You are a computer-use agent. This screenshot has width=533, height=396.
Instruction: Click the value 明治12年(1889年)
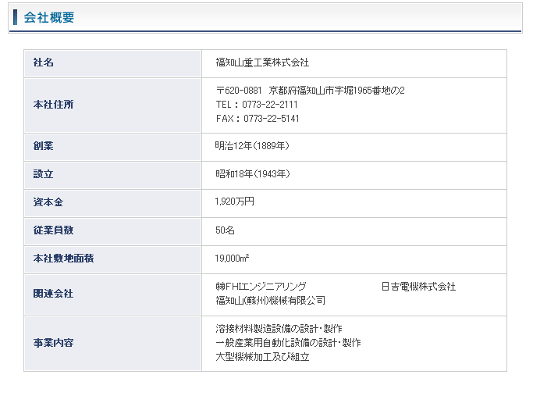[252, 146]
